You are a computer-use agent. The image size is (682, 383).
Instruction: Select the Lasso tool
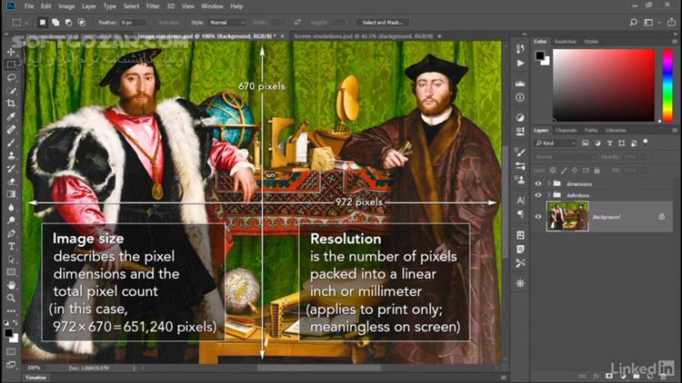tap(11, 77)
